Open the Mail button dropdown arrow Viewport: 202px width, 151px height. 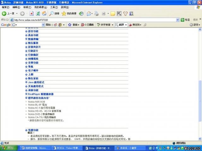92,14
